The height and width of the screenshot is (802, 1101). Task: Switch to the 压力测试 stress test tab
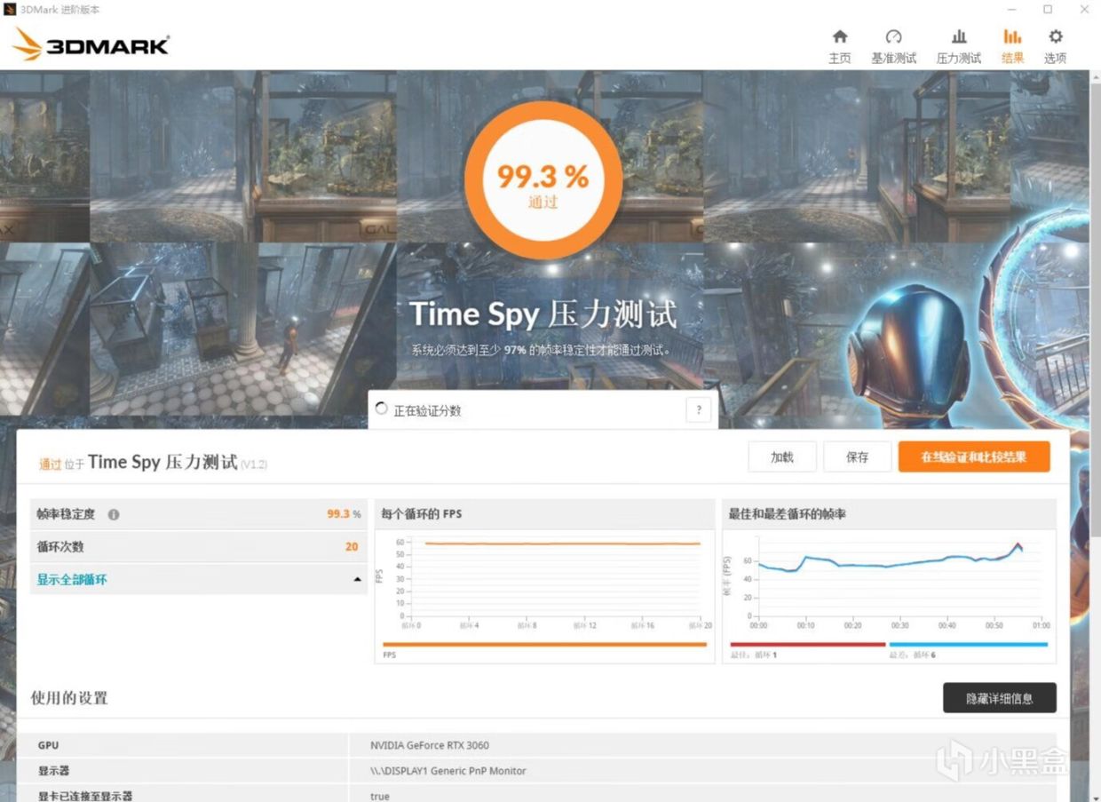click(x=958, y=46)
